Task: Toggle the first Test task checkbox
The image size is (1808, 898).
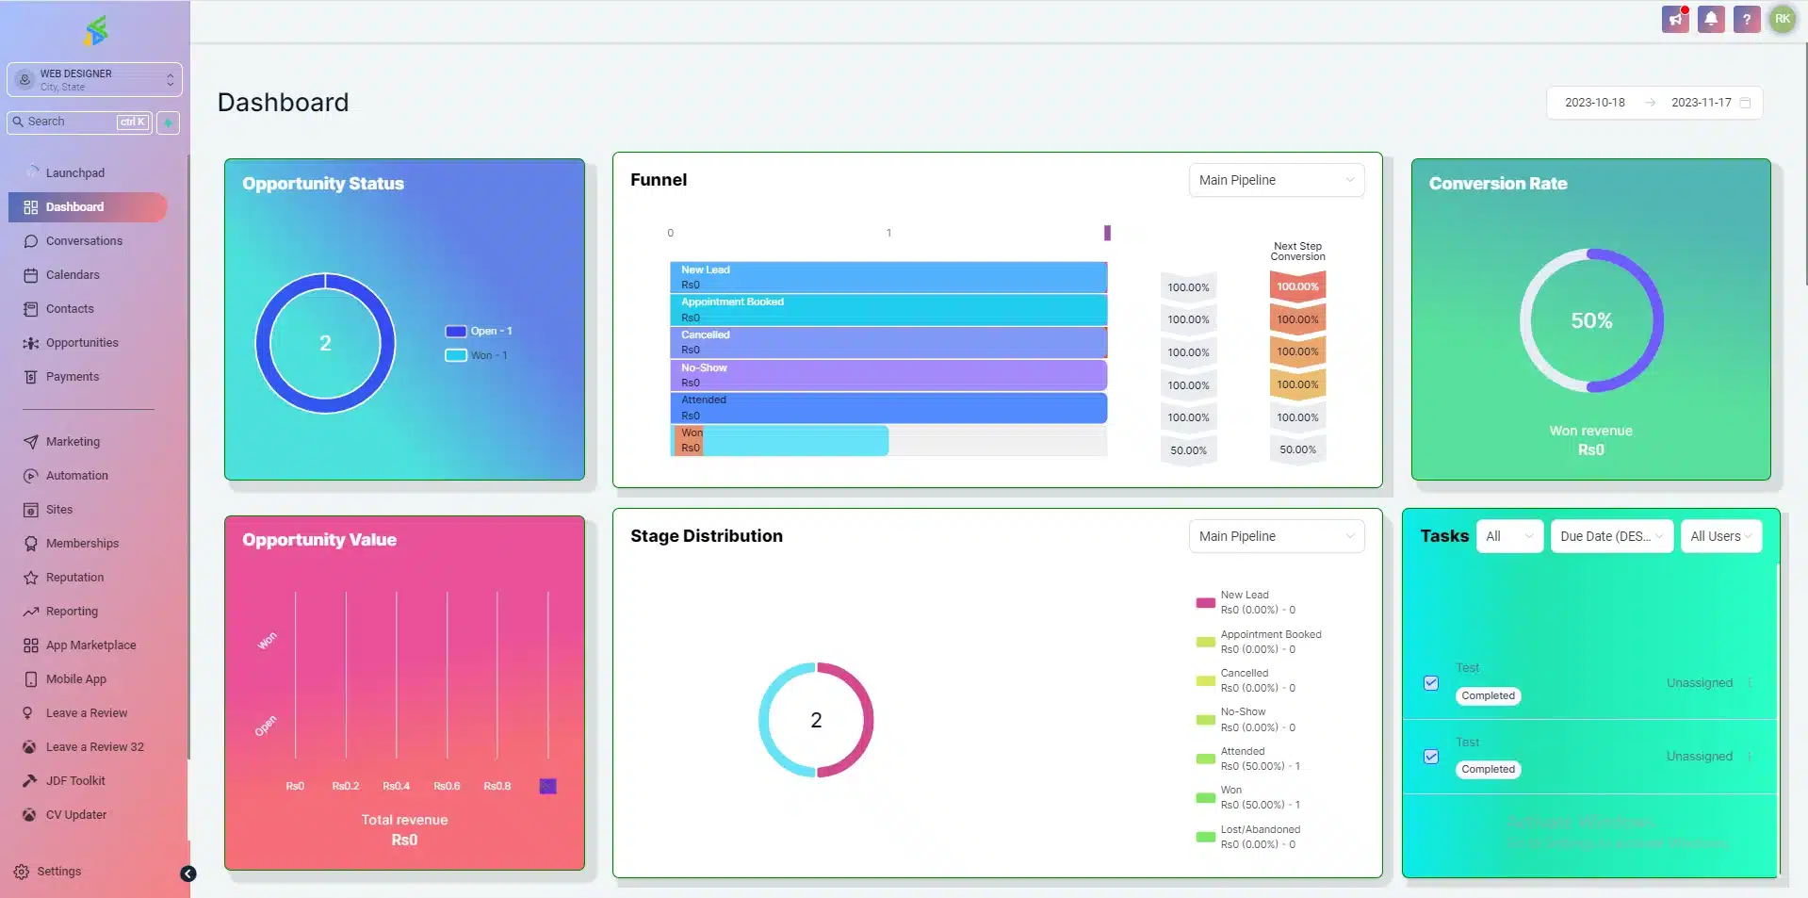Action: click(1431, 683)
